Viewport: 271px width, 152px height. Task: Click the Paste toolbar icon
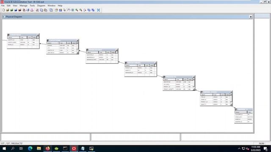coord(46,10)
